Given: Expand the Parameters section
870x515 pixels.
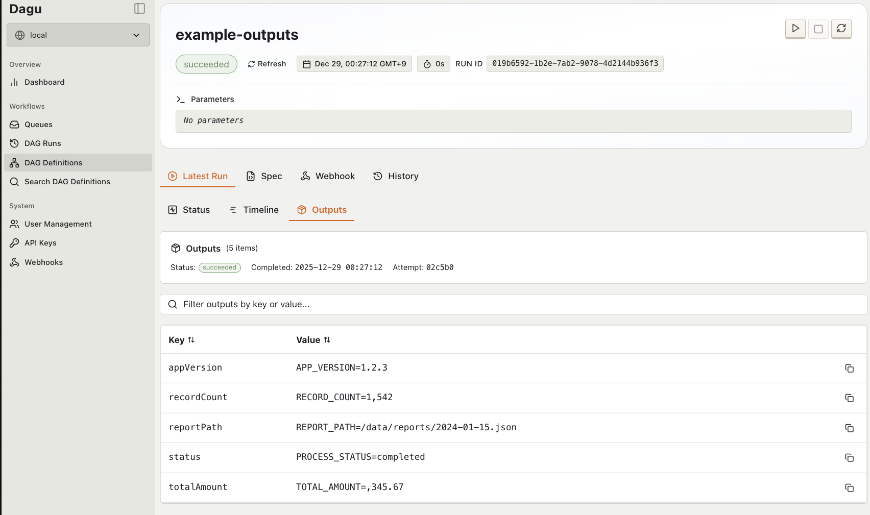Looking at the screenshot, I should click(x=205, y=100).
